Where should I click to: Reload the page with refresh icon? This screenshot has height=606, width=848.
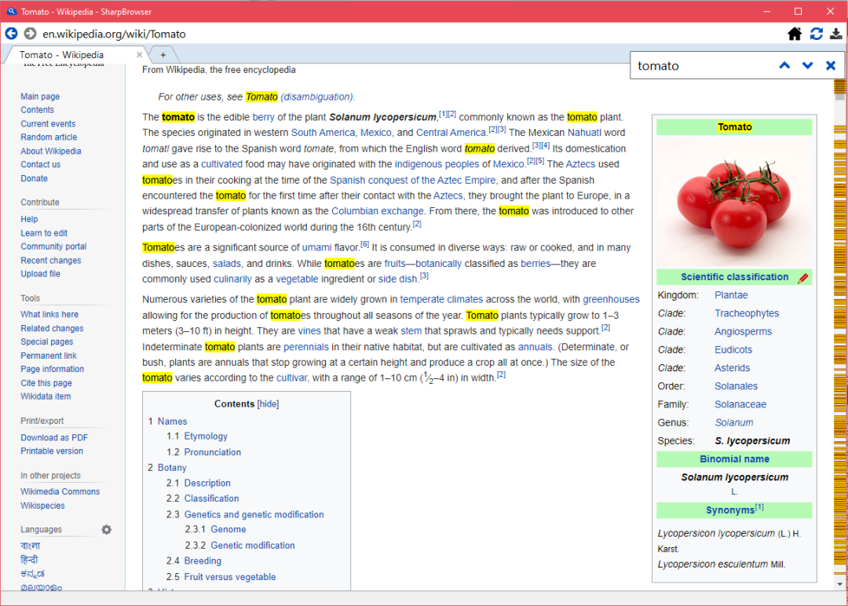pyautogui.click(x=817, y=34)
